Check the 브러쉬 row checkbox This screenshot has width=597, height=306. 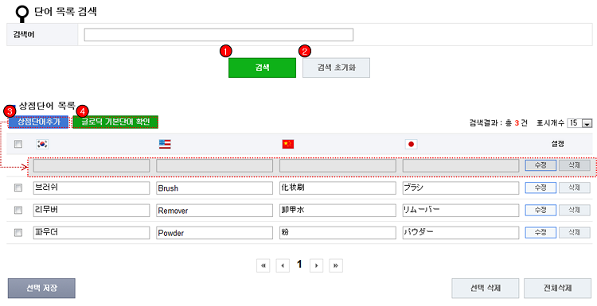coord(18,188)
